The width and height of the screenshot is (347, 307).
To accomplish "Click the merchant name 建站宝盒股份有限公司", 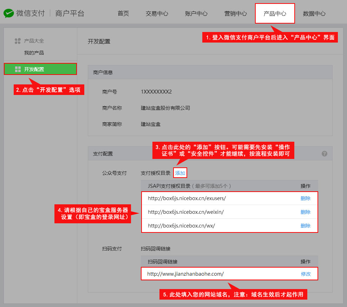I will tap(165, 108).
